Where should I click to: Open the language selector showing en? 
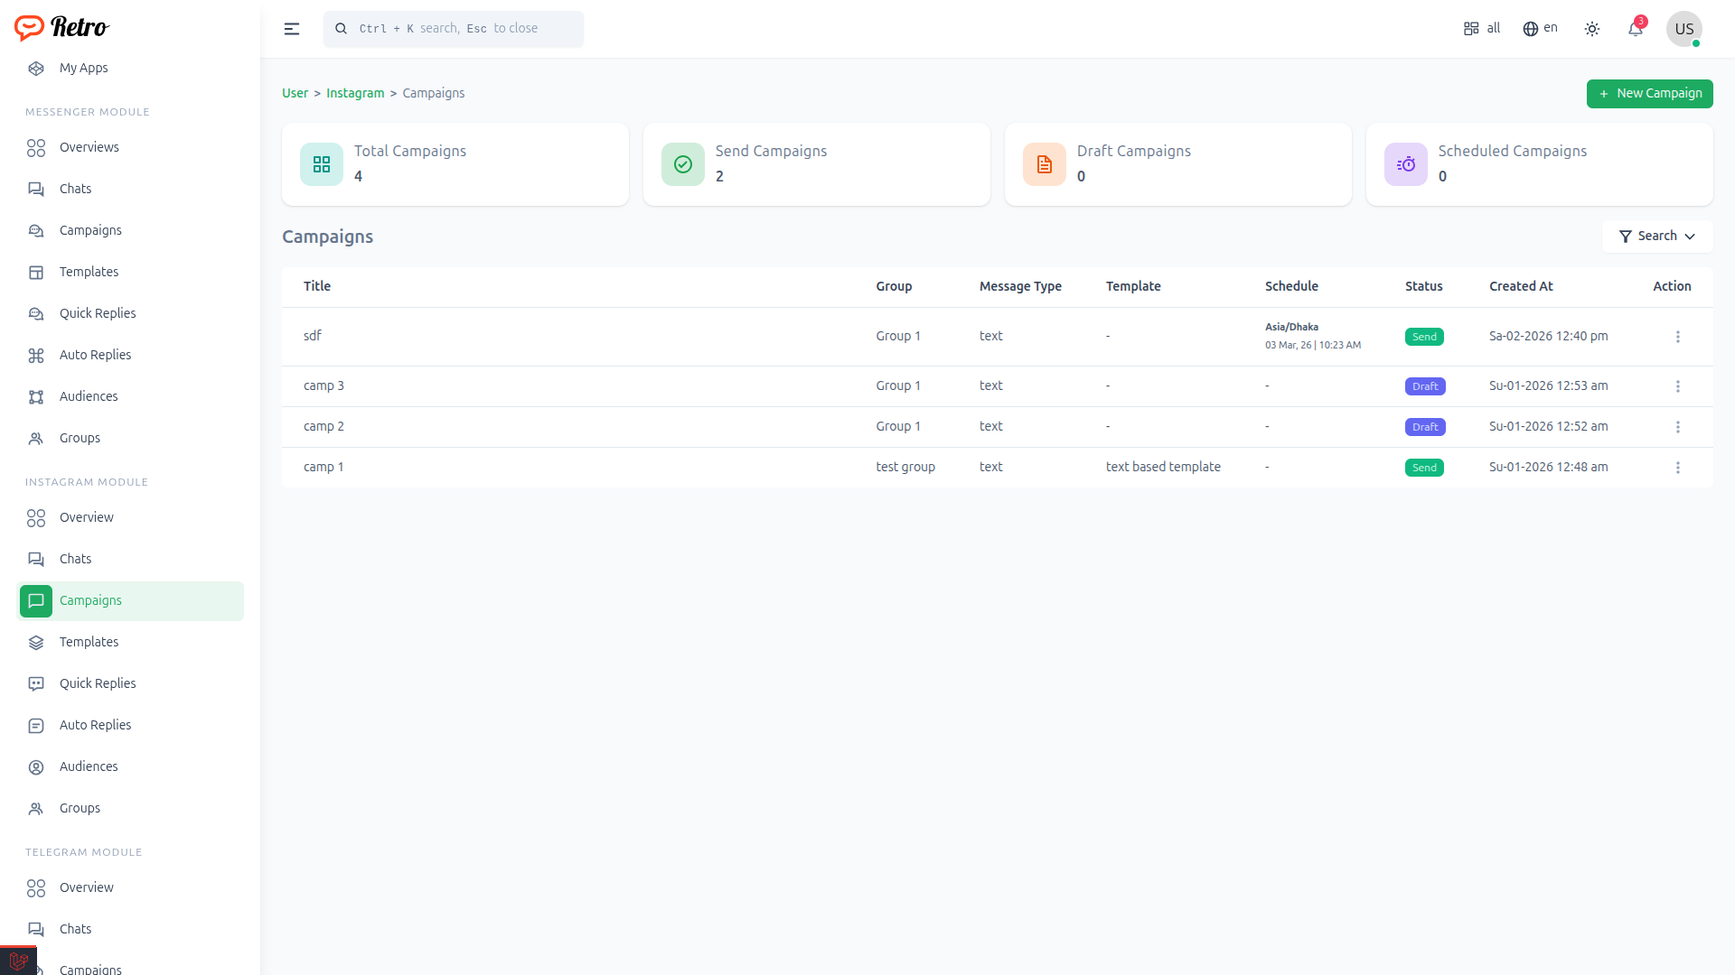pyautogui.click(x=1541, y=29)
